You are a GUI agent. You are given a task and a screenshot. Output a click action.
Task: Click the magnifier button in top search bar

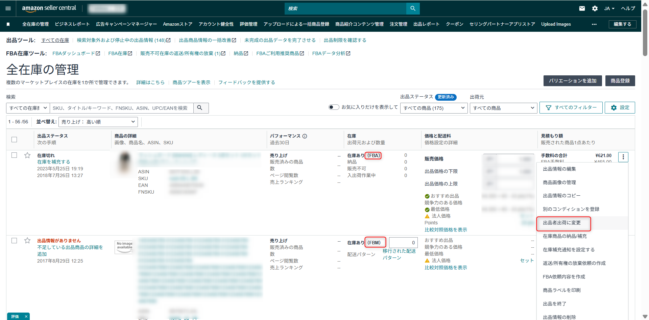[x=413, y=8]
